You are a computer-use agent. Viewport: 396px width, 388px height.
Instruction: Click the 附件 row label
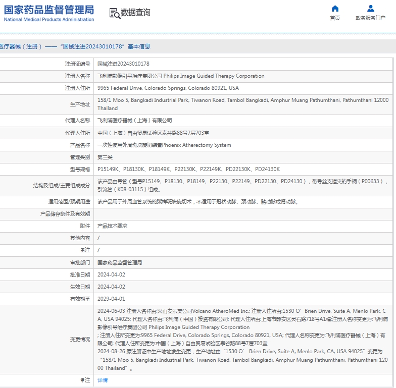(85, 226)
